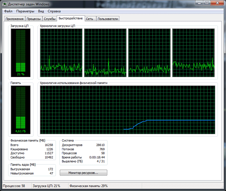226x191 pixels.
Task: Open the Параметры menu
Action: 25,11
